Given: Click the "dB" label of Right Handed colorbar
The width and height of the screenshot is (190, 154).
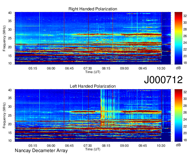Looking at the screenshot, I should tap(178, 68).
